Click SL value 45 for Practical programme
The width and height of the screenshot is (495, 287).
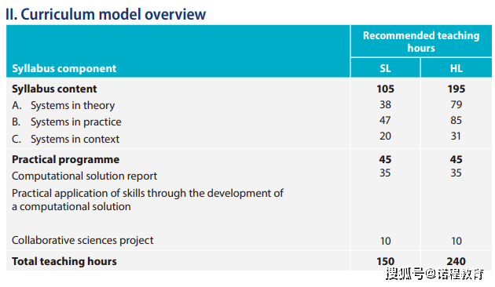[x=385, y=159]
